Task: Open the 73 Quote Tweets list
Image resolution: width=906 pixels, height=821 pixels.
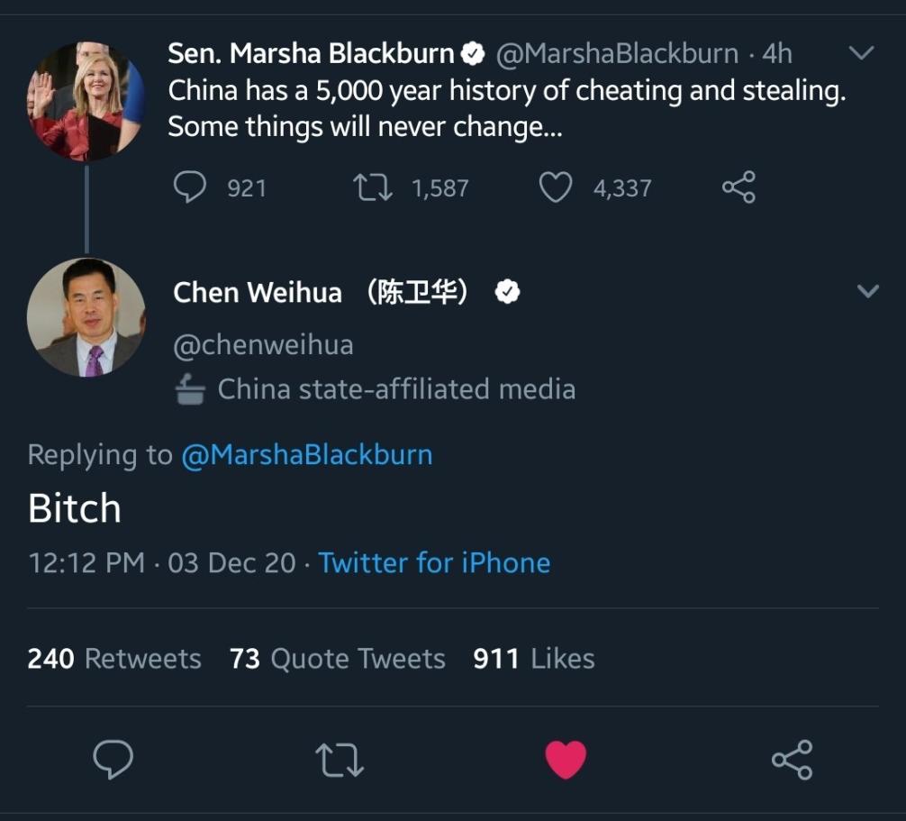Action: (338, 659)
